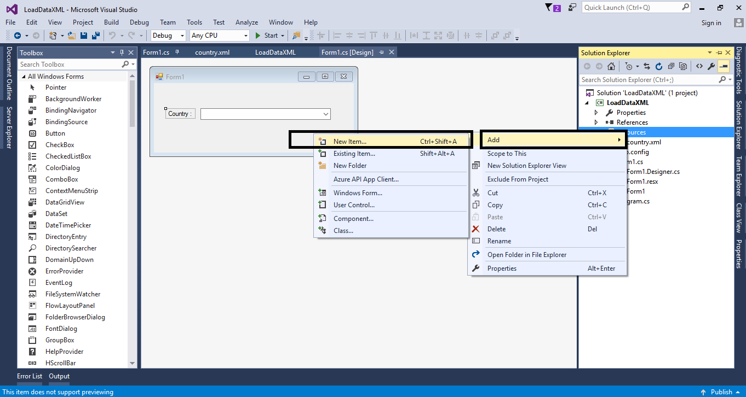Click the Button control in Toolbox
The width and height of the screenshot is (746, 397).
55,133
